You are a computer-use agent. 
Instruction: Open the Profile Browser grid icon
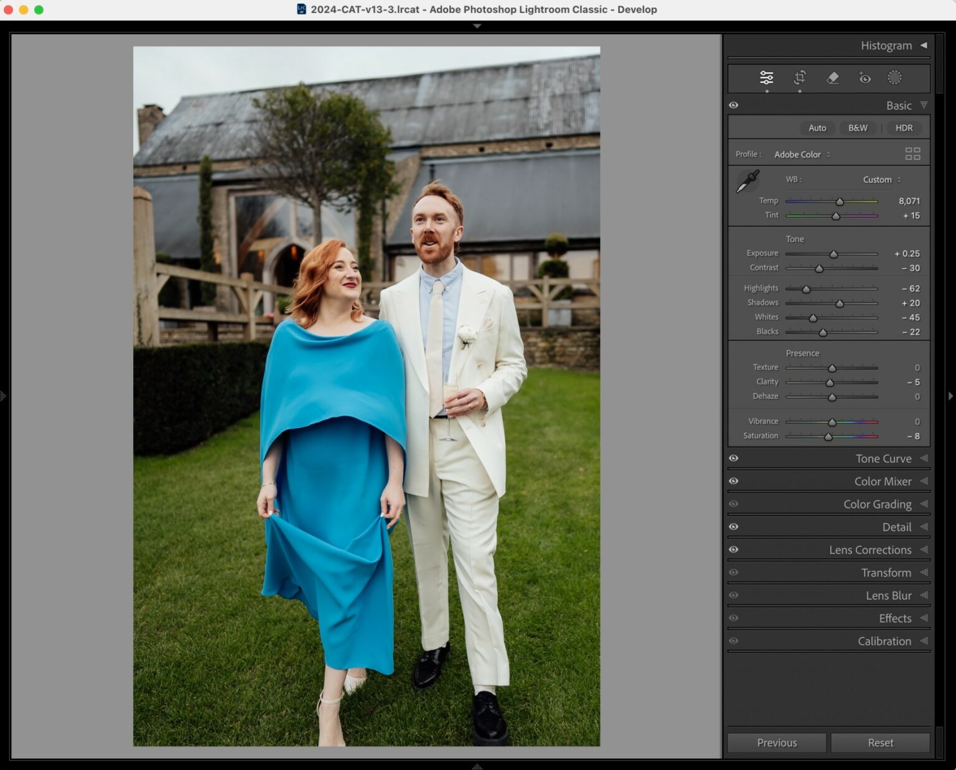coord(913,153)
